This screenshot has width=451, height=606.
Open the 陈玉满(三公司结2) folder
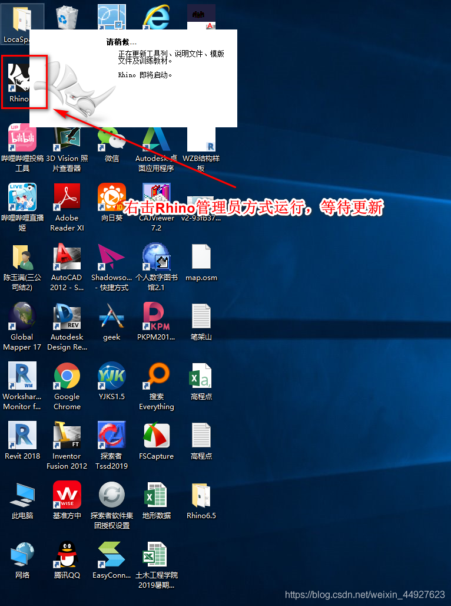[x=22, y=266]
